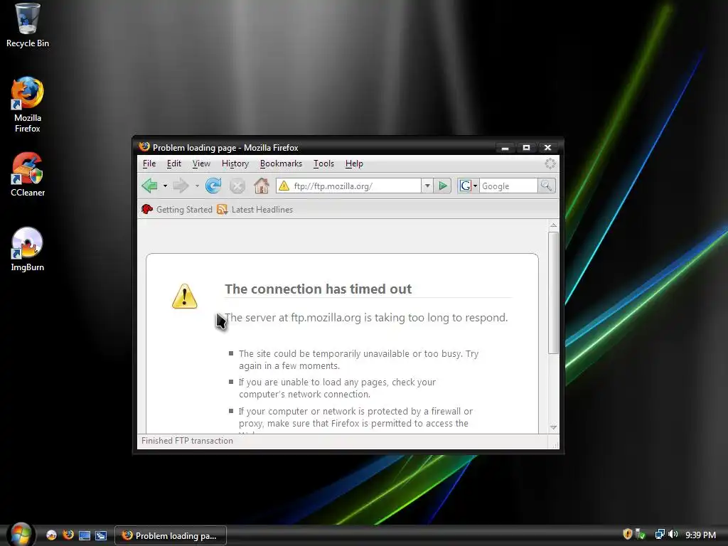
Task: Click the magnifier search button
Action: (547, 186)
